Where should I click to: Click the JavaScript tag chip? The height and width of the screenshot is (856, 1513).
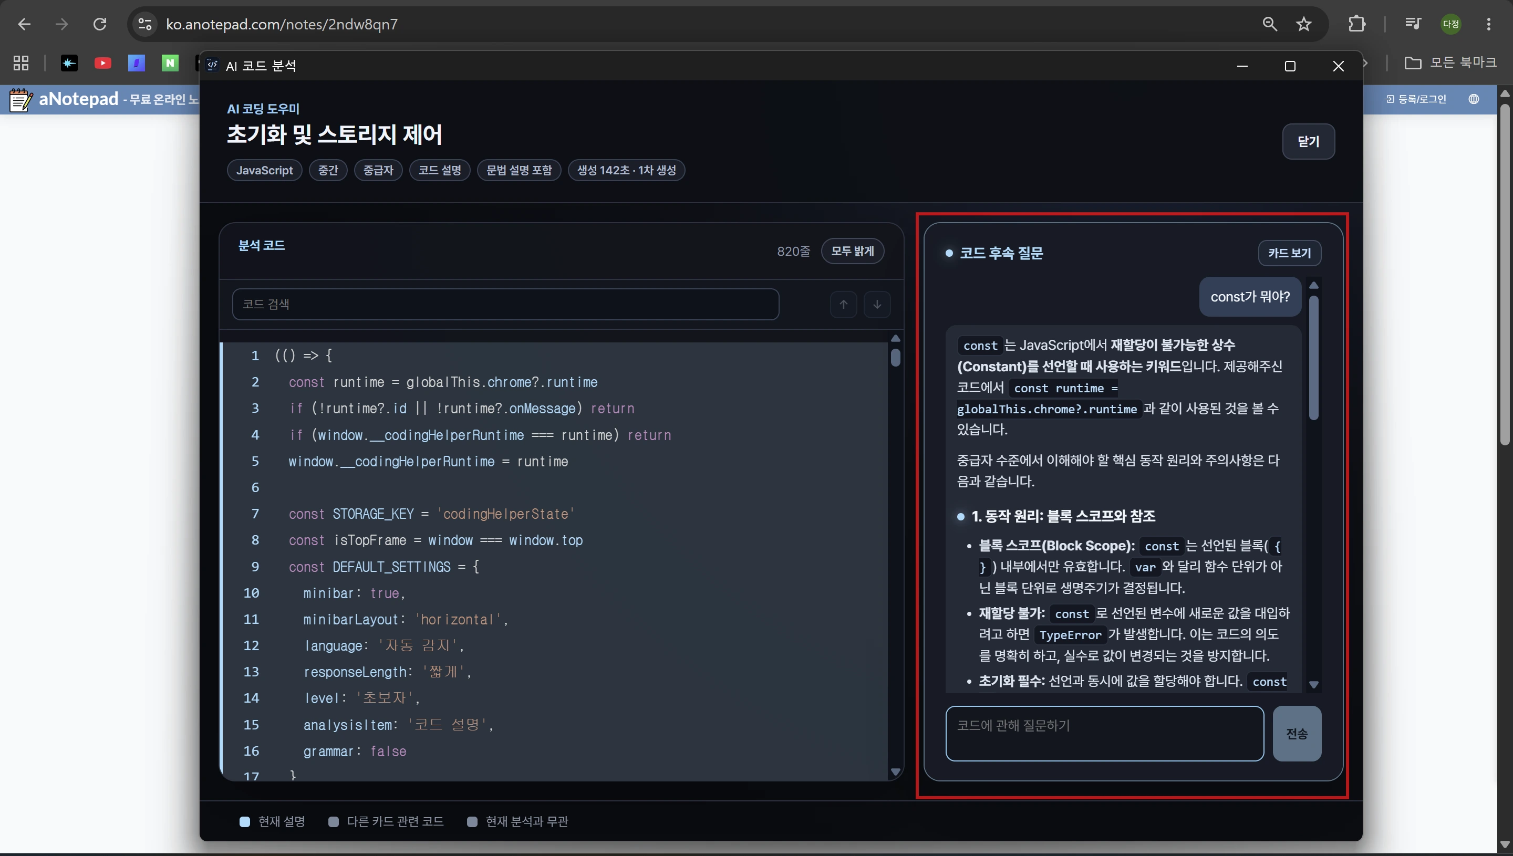click(x=265, y=170)
